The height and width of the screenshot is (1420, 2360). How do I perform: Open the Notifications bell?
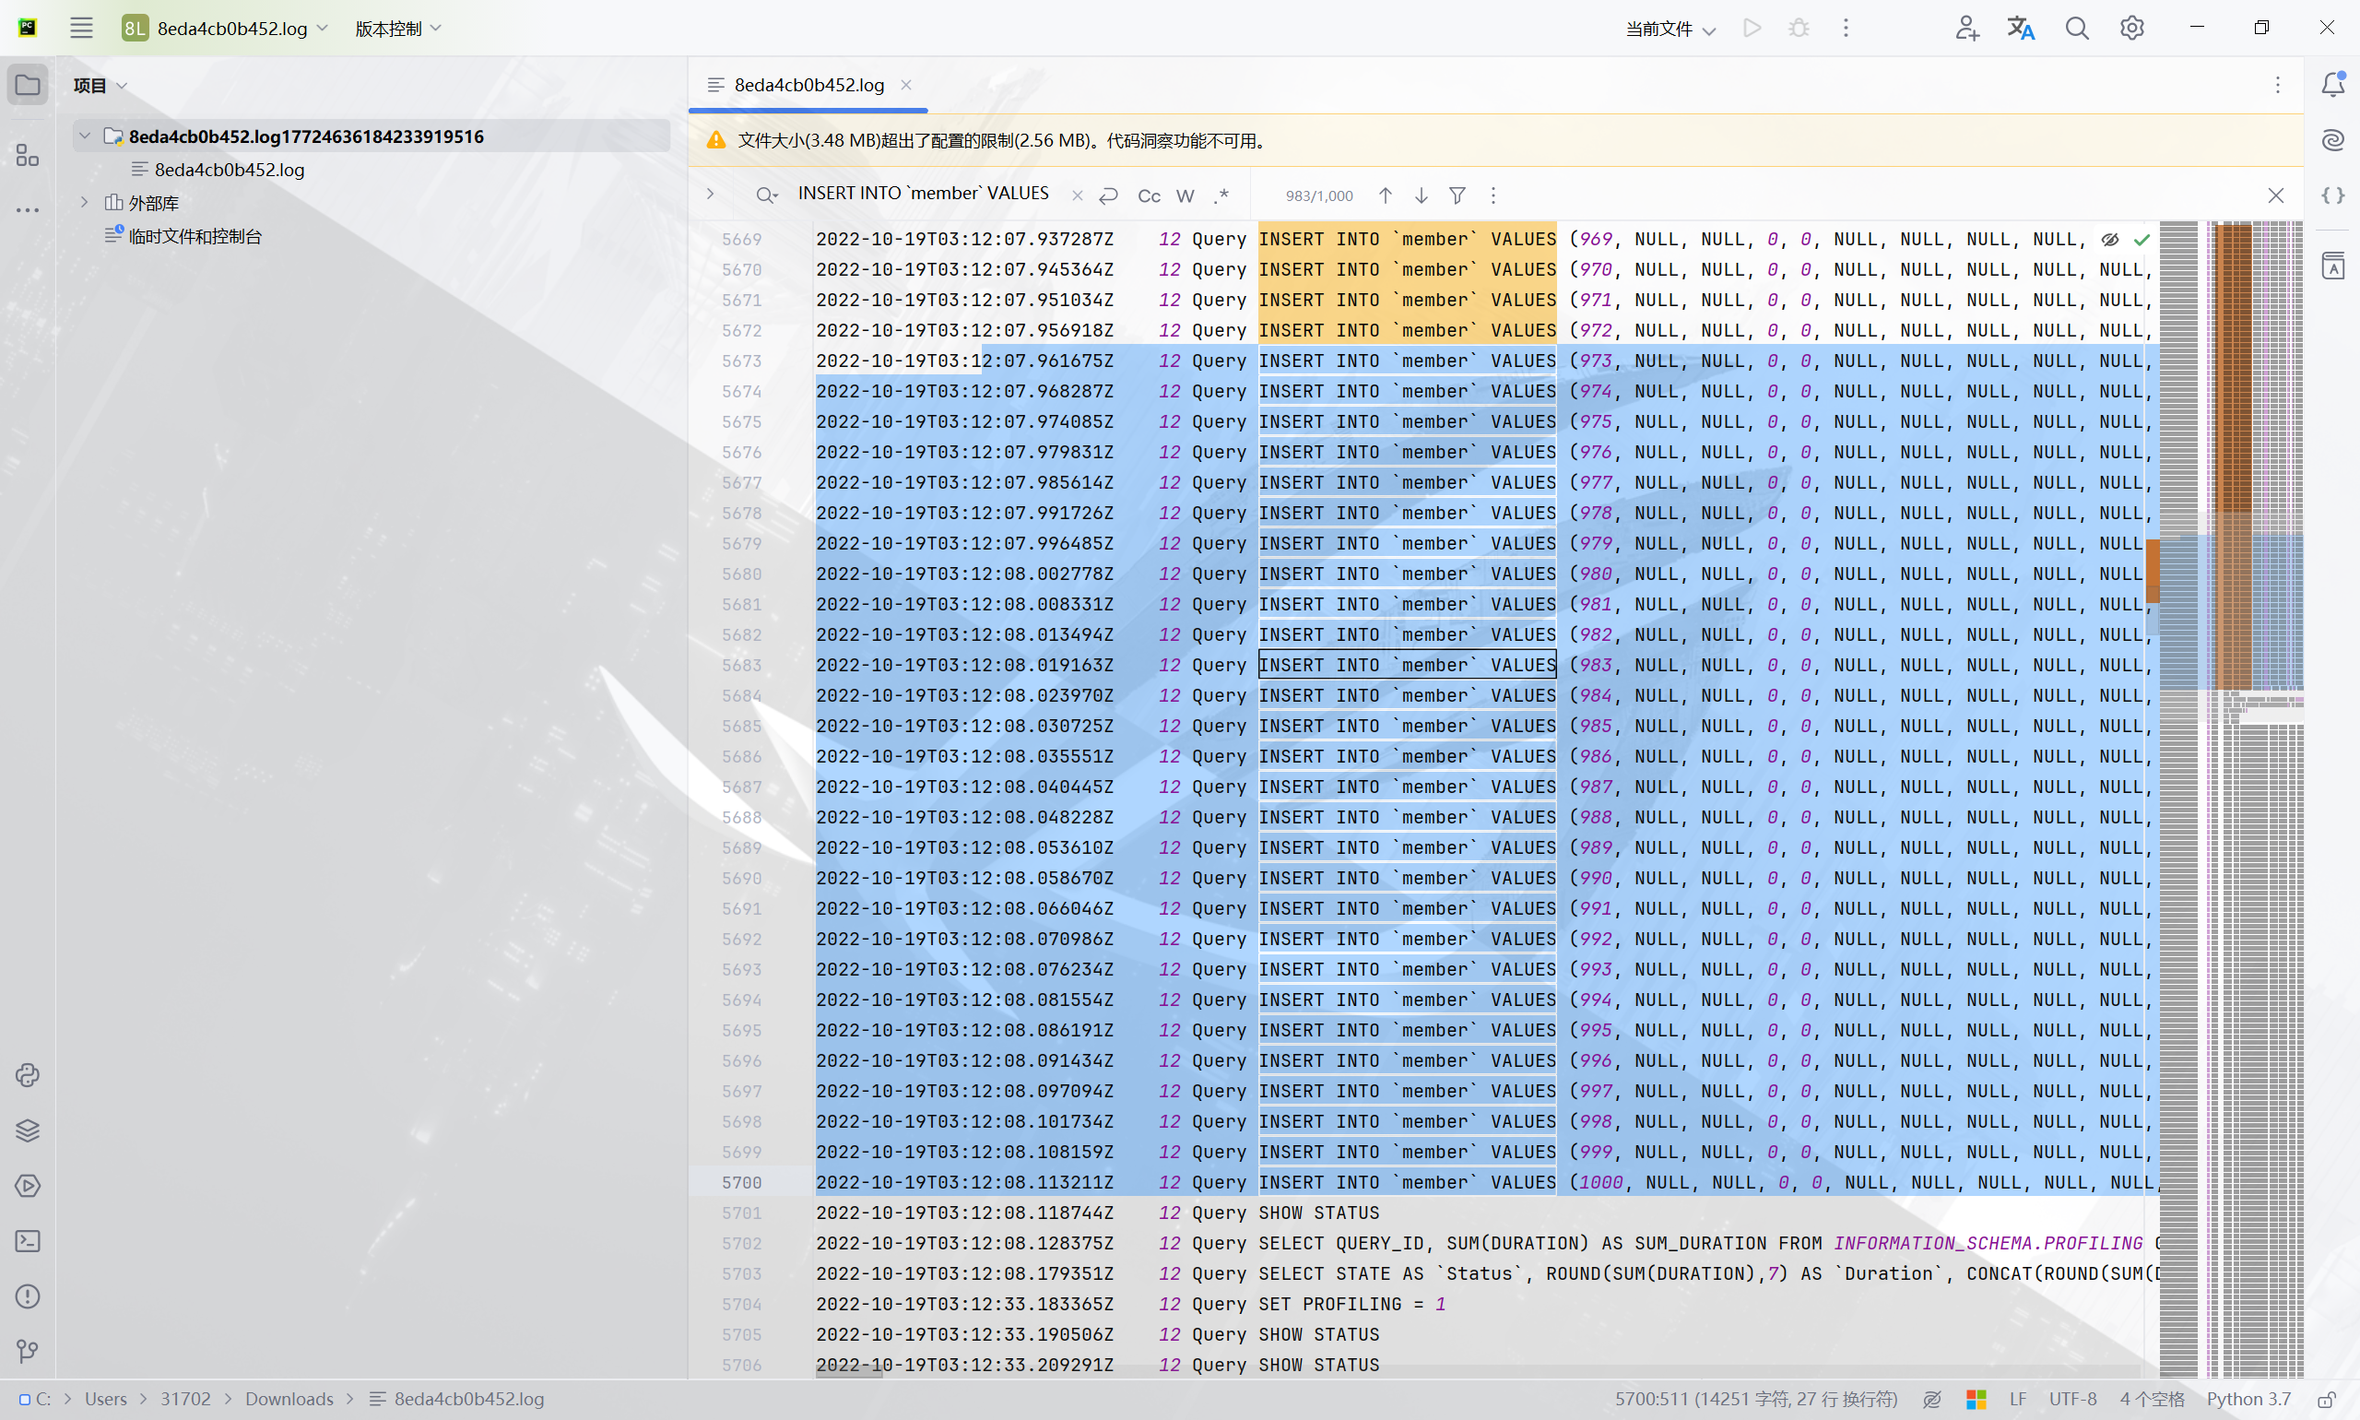point(2333,84)
